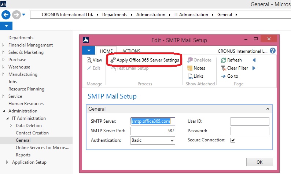Click the User ID field

coord(250,121)
